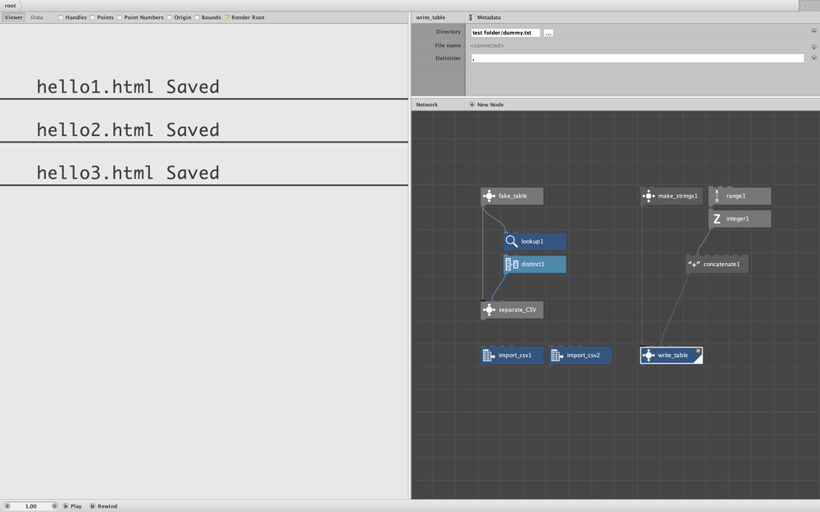Viewport: 820px width, 512px height.
Task: Click the make_strings1 node icon
Action: click(649, 196)
